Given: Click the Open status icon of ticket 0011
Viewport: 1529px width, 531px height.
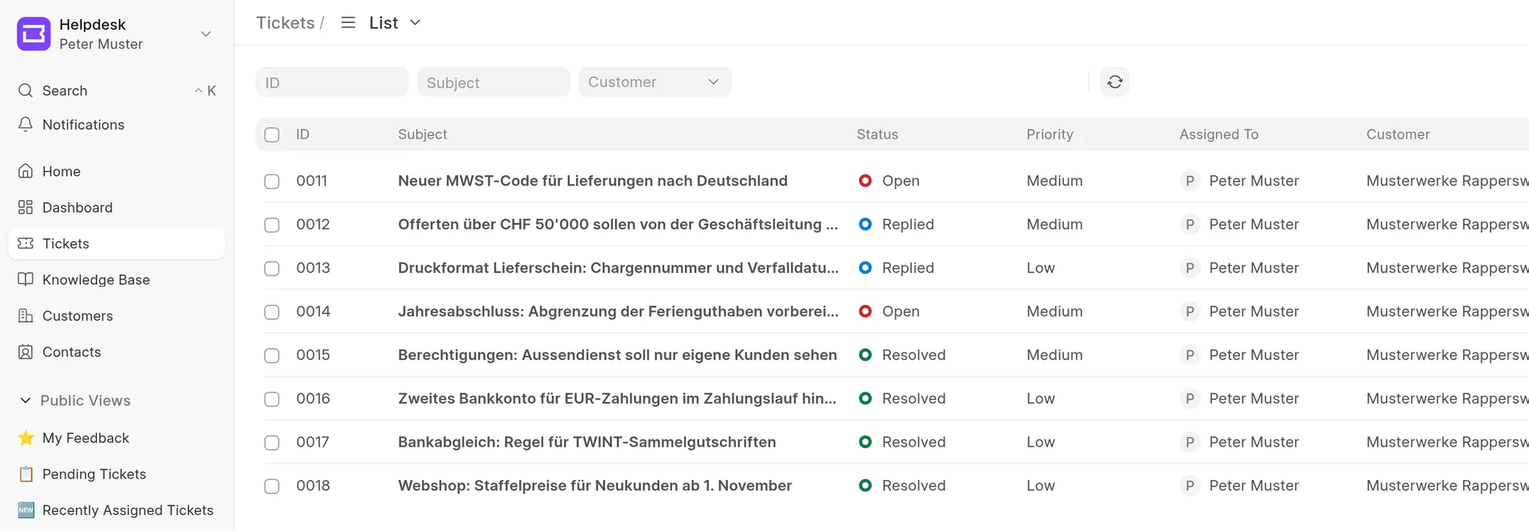Looking at the screenshot, I should [x=865, y=181].
